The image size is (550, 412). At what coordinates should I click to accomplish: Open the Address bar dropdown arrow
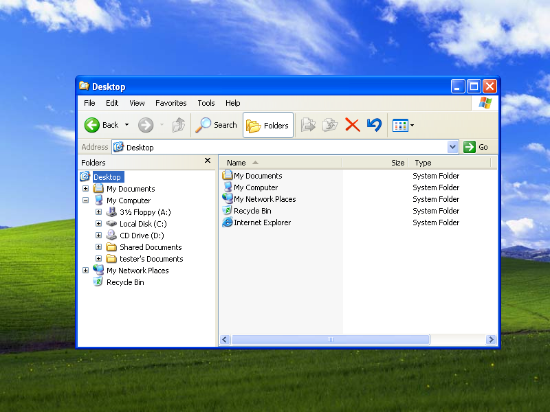[452, 147]
